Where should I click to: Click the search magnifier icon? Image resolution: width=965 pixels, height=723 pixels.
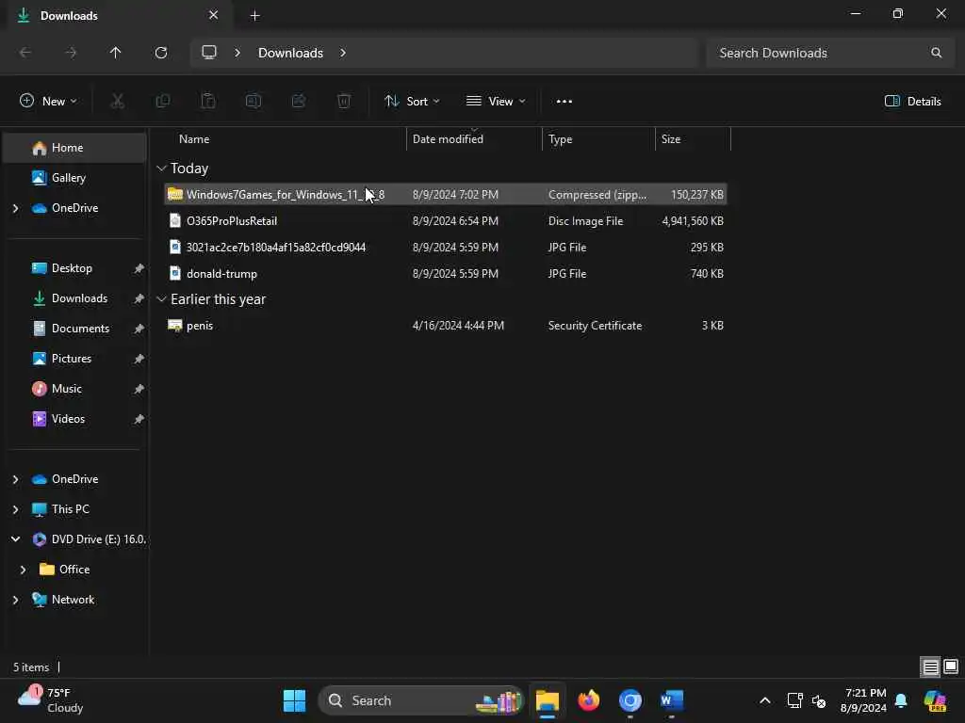[936, 53]
